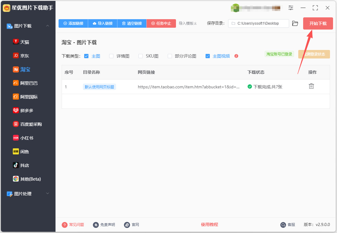
Task: Open the 天猫 download section
Action: click(x=21, y=42)
